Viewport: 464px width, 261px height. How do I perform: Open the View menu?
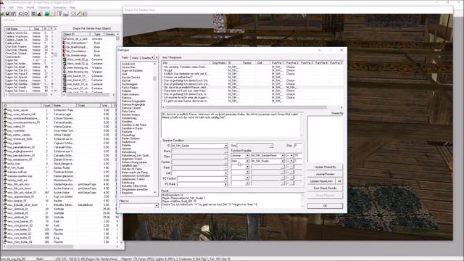(20, 7)
